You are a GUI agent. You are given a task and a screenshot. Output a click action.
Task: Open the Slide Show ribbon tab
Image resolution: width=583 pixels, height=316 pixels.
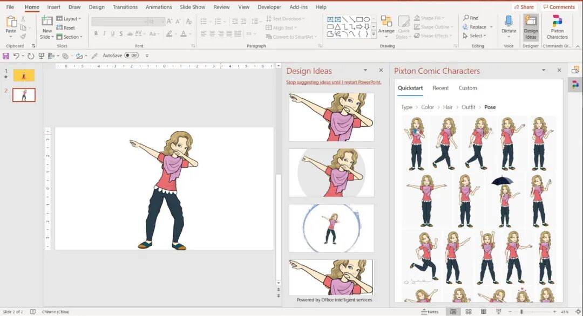point(192,6)
